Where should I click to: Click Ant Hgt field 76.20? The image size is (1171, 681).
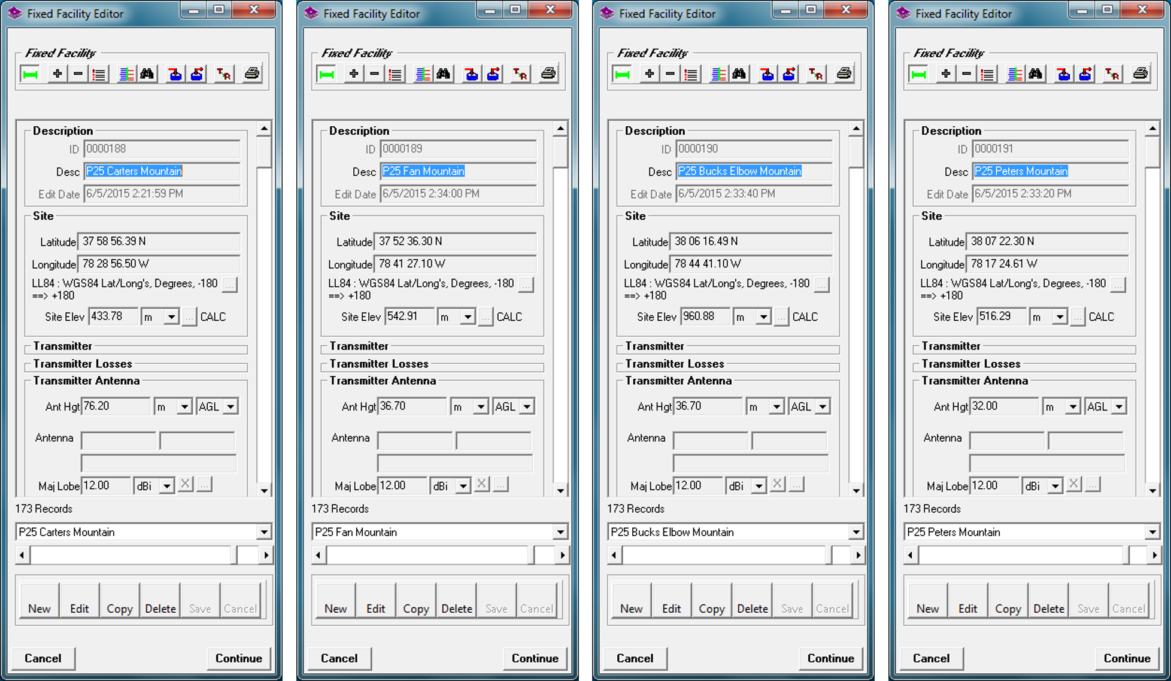pyautogui.click(x=115, y=406)
